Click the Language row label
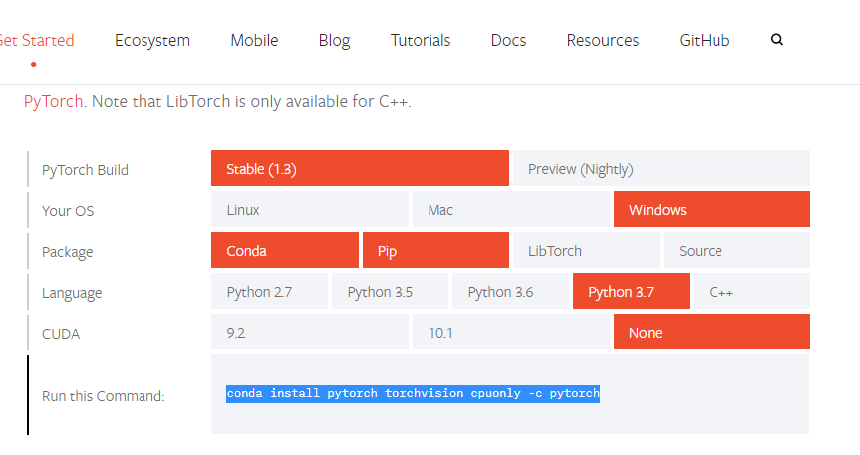This screenshot has height=455, width=860. click(72, 292)
